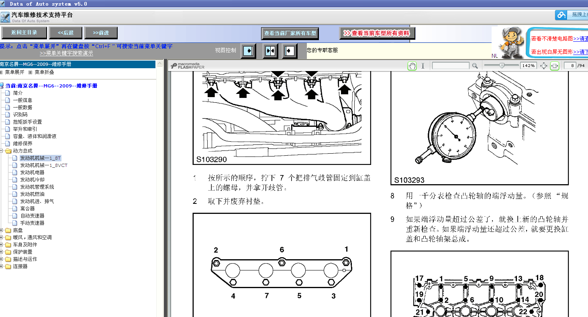Image resolution: width=588 pixels, height=317 pixels.
Task: Expand the 暖风, 通风和空调 folder
Action: click(2, 238)
